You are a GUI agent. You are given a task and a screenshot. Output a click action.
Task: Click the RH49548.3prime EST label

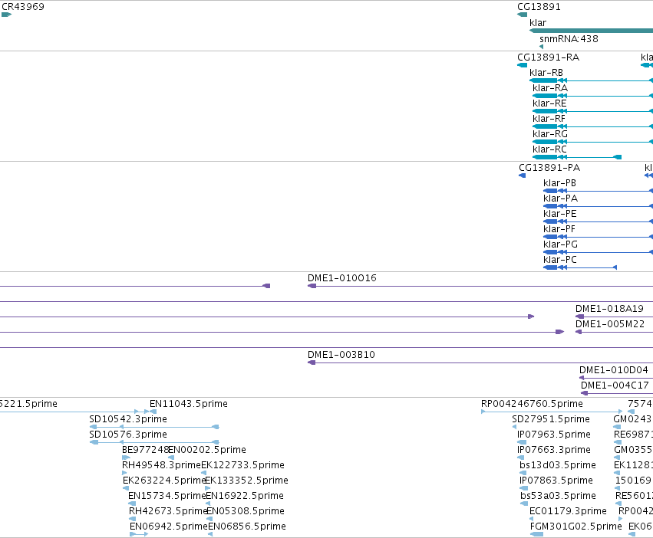[162, 466]
